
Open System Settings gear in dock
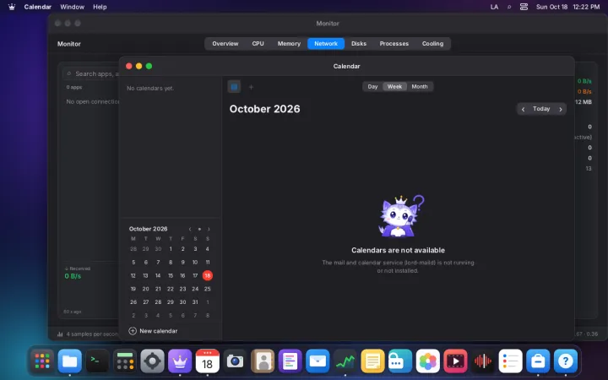tap(152, 361)
